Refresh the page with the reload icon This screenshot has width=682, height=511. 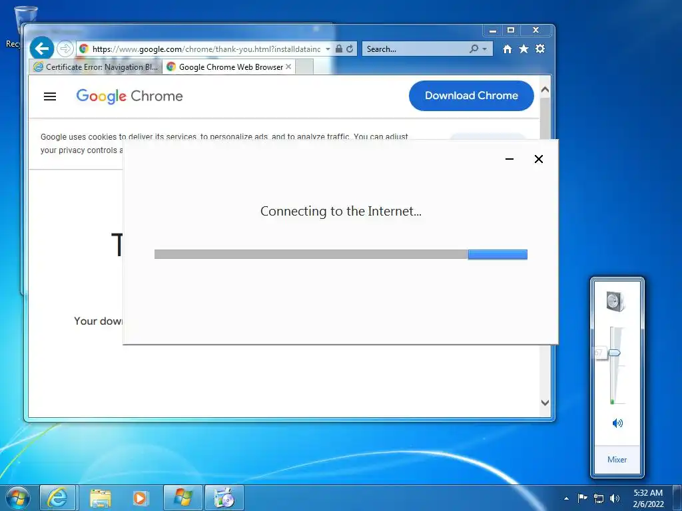pyautogui.click(x=350, y=49)
